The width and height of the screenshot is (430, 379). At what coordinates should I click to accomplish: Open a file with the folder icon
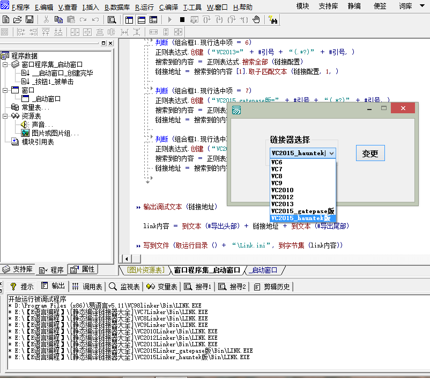(17, 19)
